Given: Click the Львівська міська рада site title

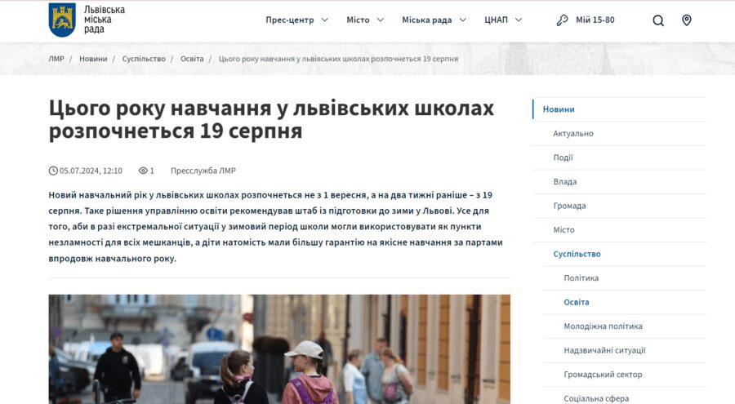Looking at the screenshot, I should [105, 20].
